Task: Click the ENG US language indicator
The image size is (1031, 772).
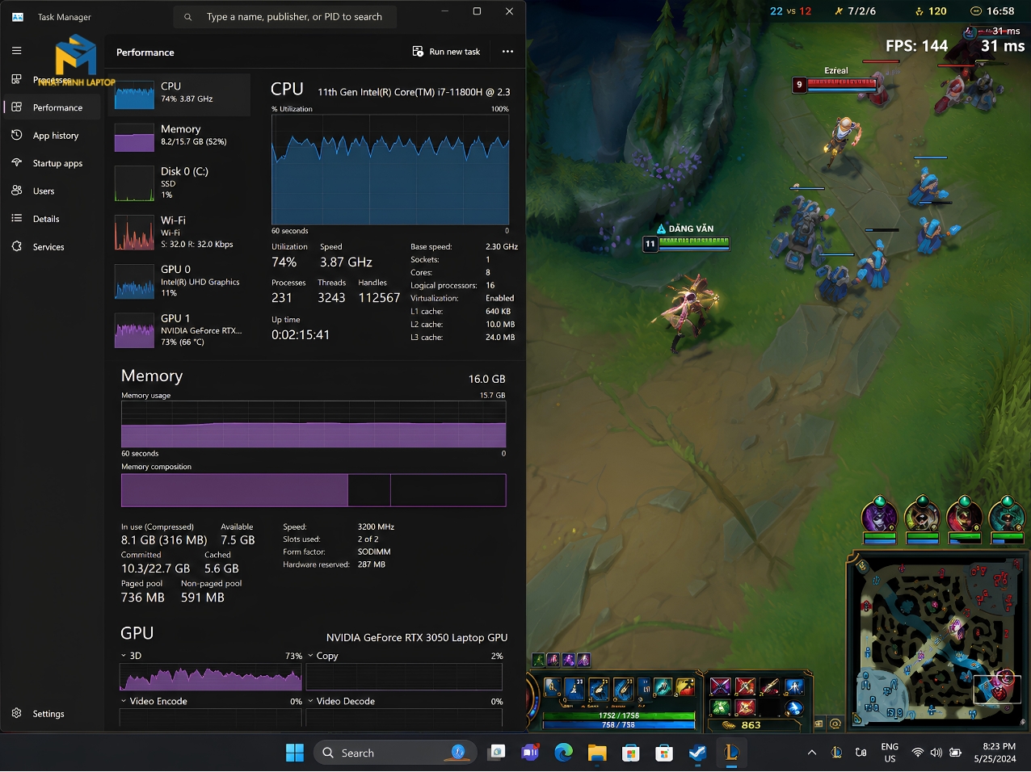Action: 890,753
